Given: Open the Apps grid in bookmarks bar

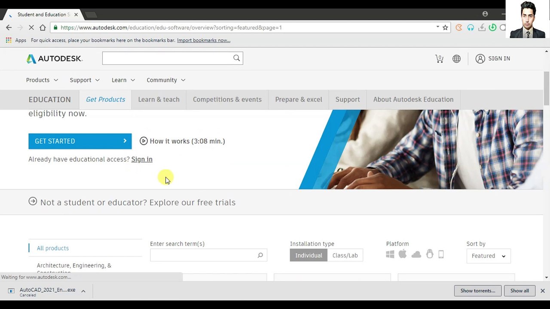Looking at the screenshot, I should 16,40.
